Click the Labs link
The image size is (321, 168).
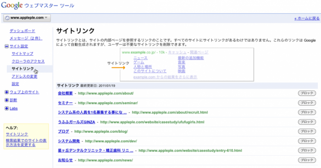[x=14, y=108]
